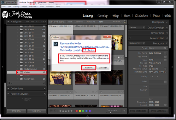The image size is (176, 120).
Task: Open the No Filter preset dropdown
Action: tap(117, 21)
